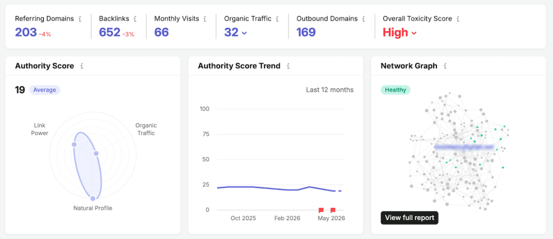Screen dimensions: 553x239
Task: Open info icon beside Overall Toxicity Score
Action: pyautogui.click(x=458, y=19)
